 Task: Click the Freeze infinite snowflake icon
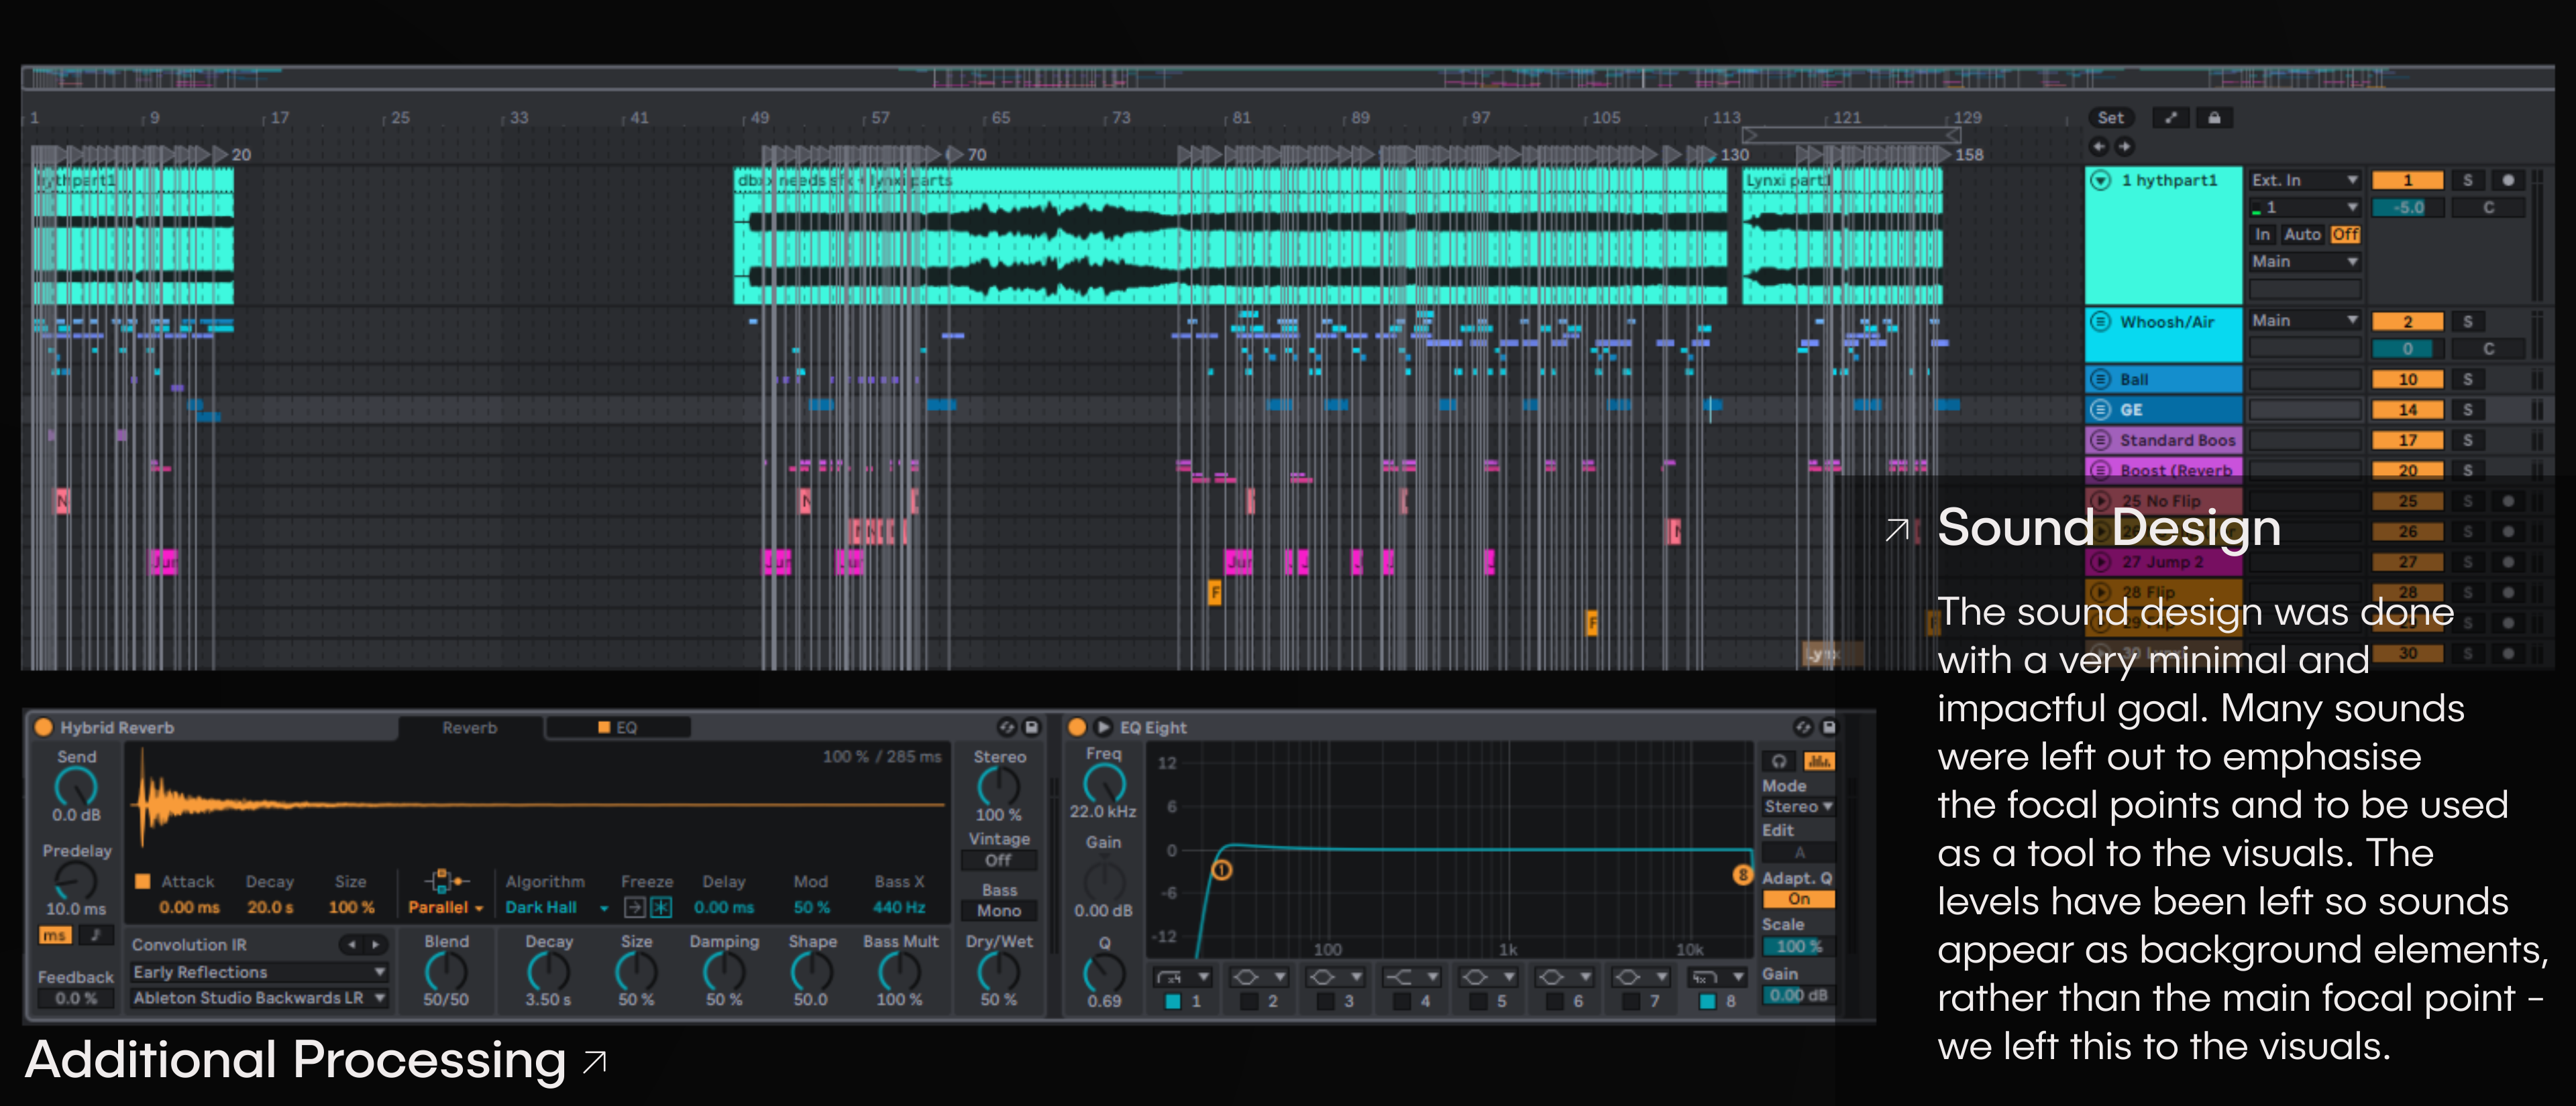[x=661, y=907]
